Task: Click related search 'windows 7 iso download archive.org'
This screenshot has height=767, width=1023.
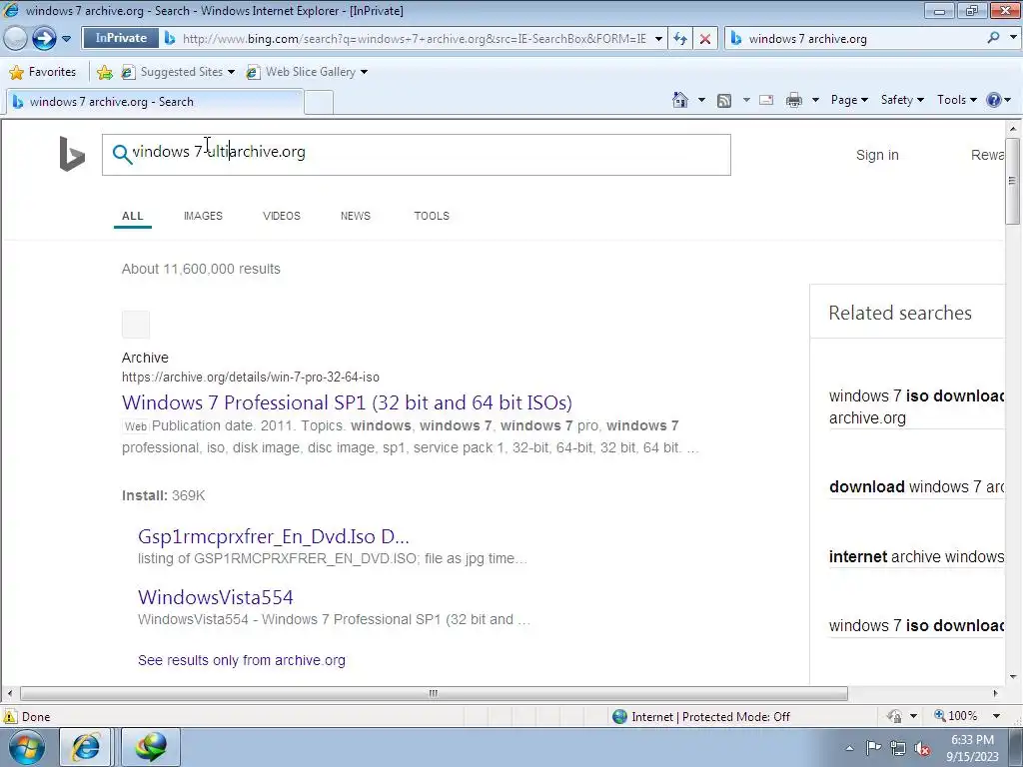Action: click(916, 407)
